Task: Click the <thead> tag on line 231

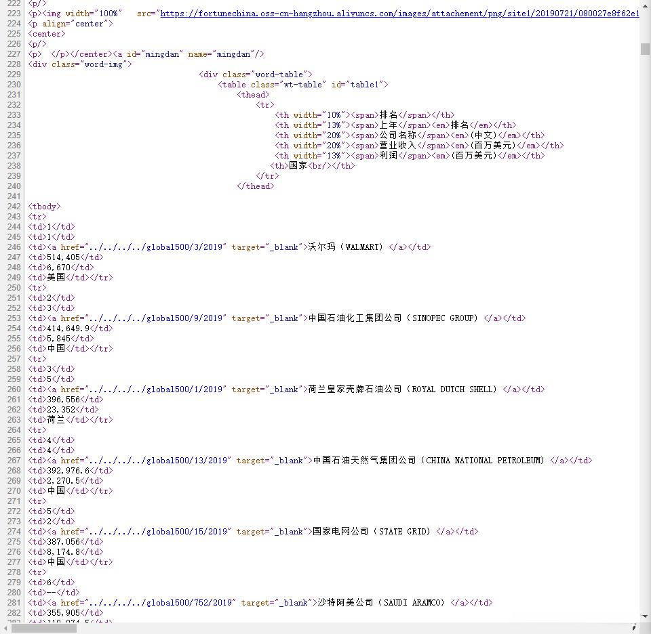Action: pyautogui.click(x=253, y=95)
